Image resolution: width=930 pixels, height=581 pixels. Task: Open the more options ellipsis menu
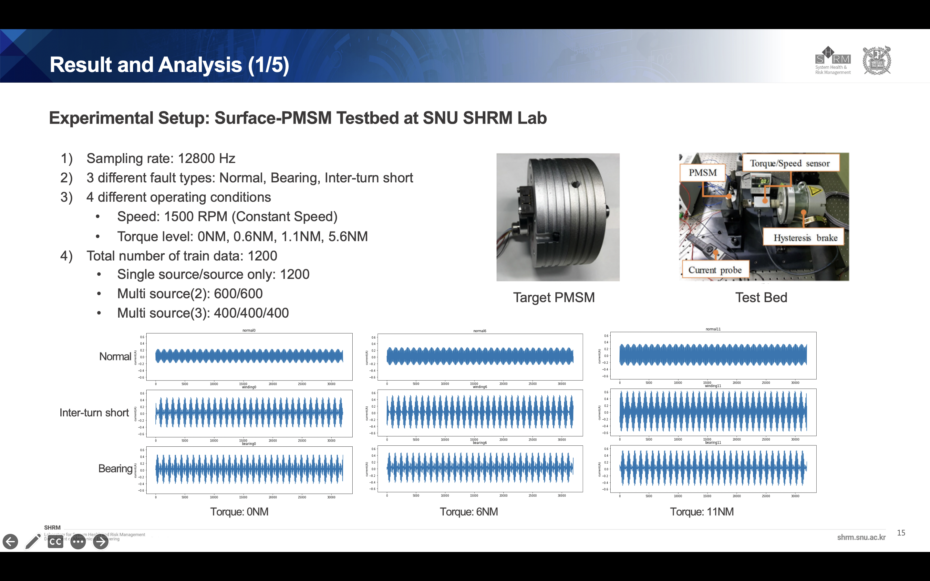coord(78,542)
